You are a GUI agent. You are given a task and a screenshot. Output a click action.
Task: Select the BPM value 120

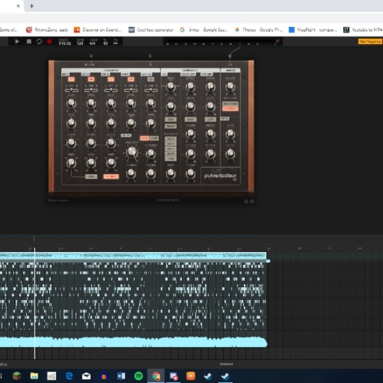coord(80,43)
